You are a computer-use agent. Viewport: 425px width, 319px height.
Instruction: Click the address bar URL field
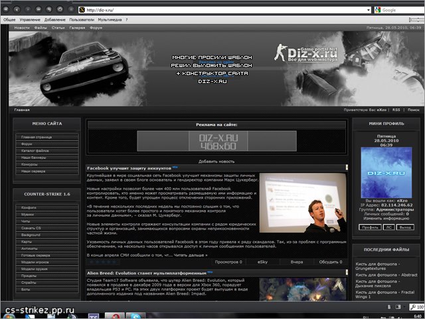pos(226,11)
